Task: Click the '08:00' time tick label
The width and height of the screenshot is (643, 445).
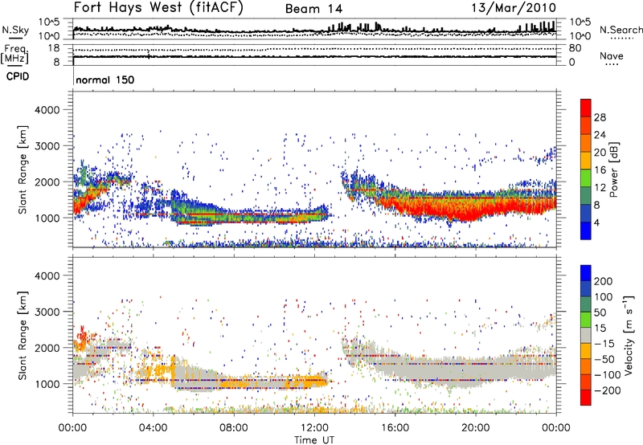Action: pos(234,428)
